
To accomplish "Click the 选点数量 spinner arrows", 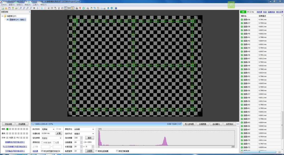I will (81, 138).
